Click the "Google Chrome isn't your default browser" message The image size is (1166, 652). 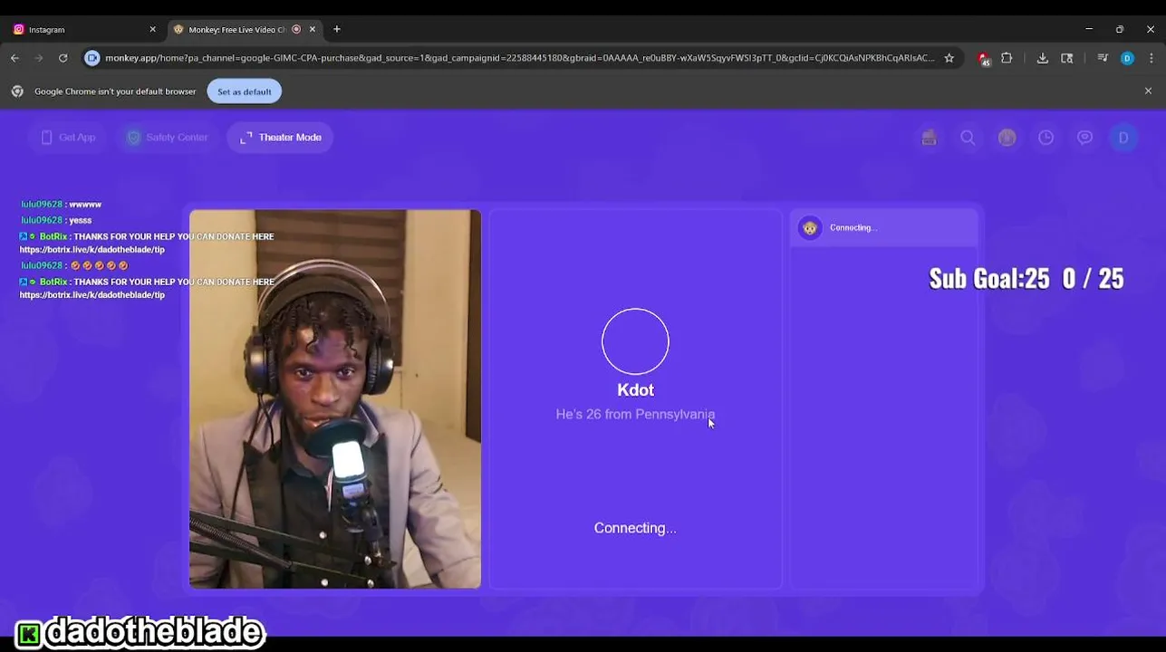(x=115, y=91)
